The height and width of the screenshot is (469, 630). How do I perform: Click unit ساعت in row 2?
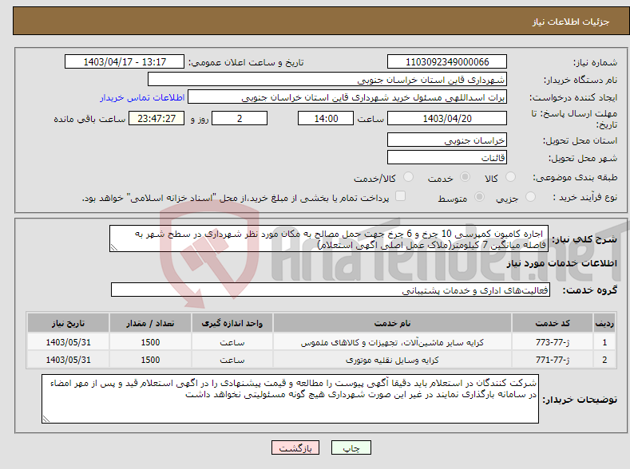[x=232, y=360]
